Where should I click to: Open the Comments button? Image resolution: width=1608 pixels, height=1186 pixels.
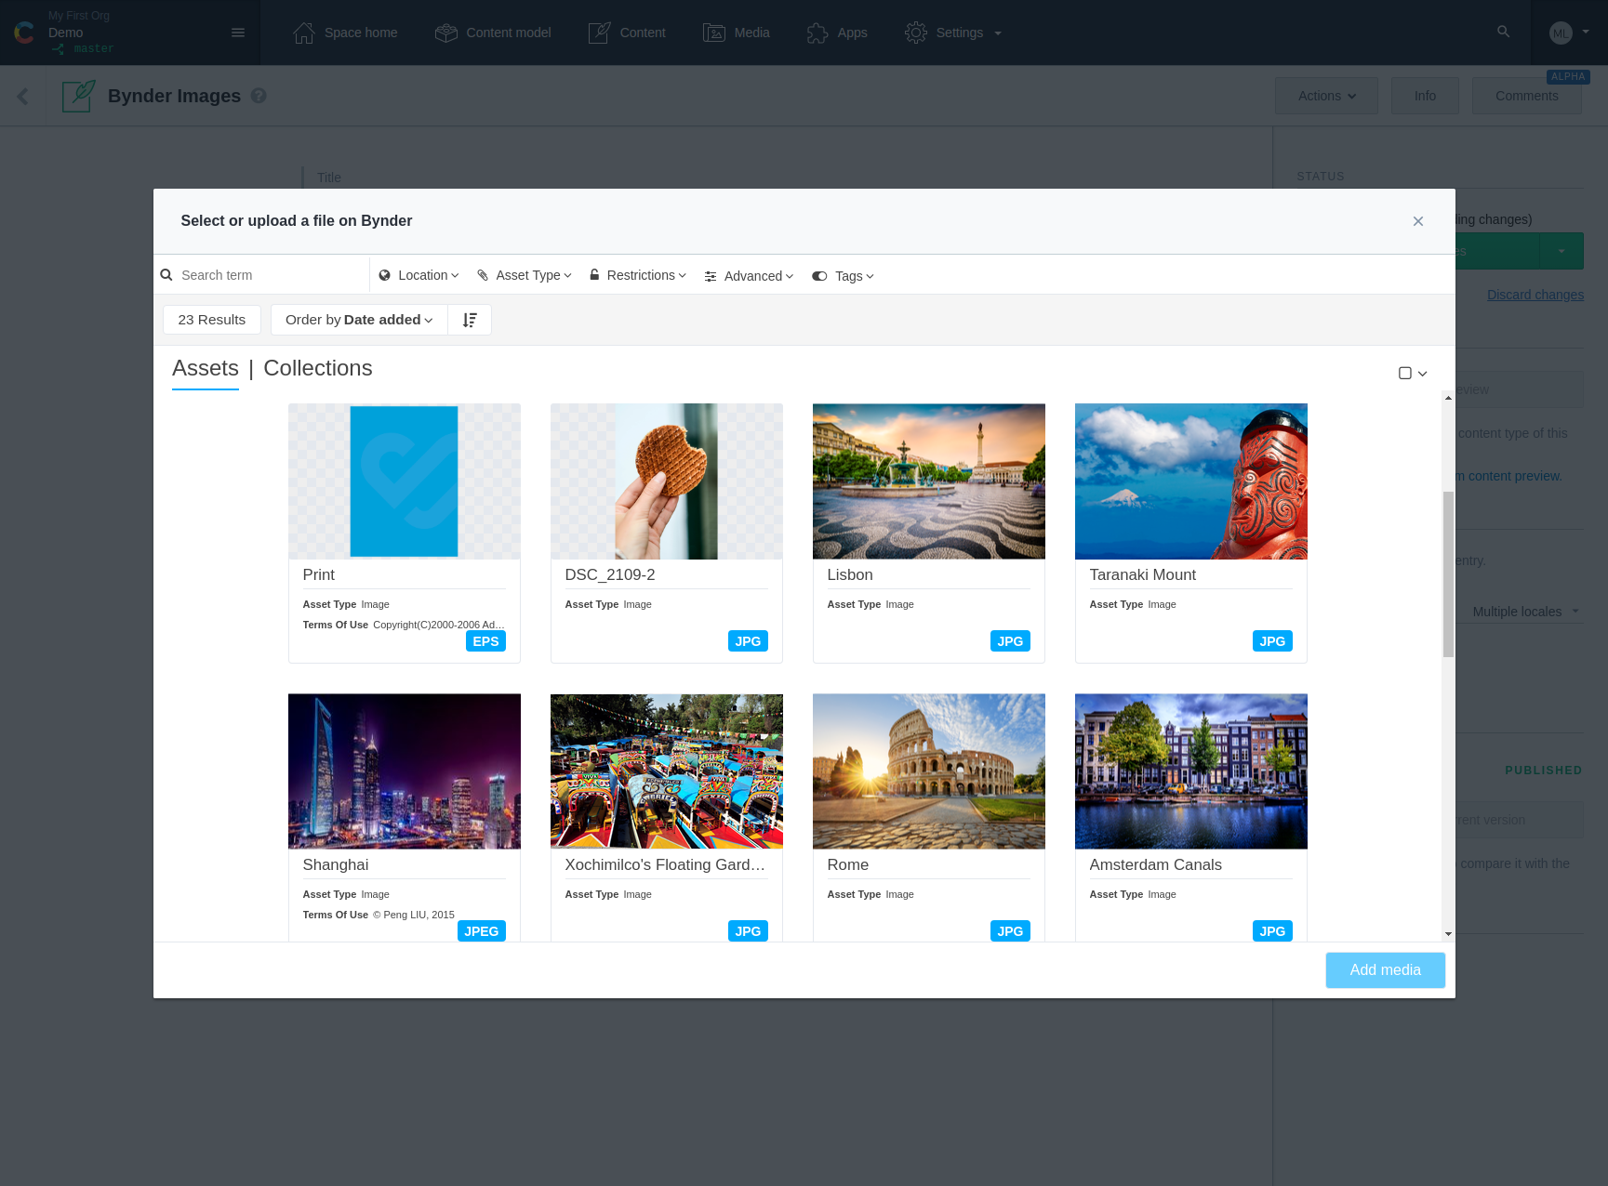tap(1527, 96)
